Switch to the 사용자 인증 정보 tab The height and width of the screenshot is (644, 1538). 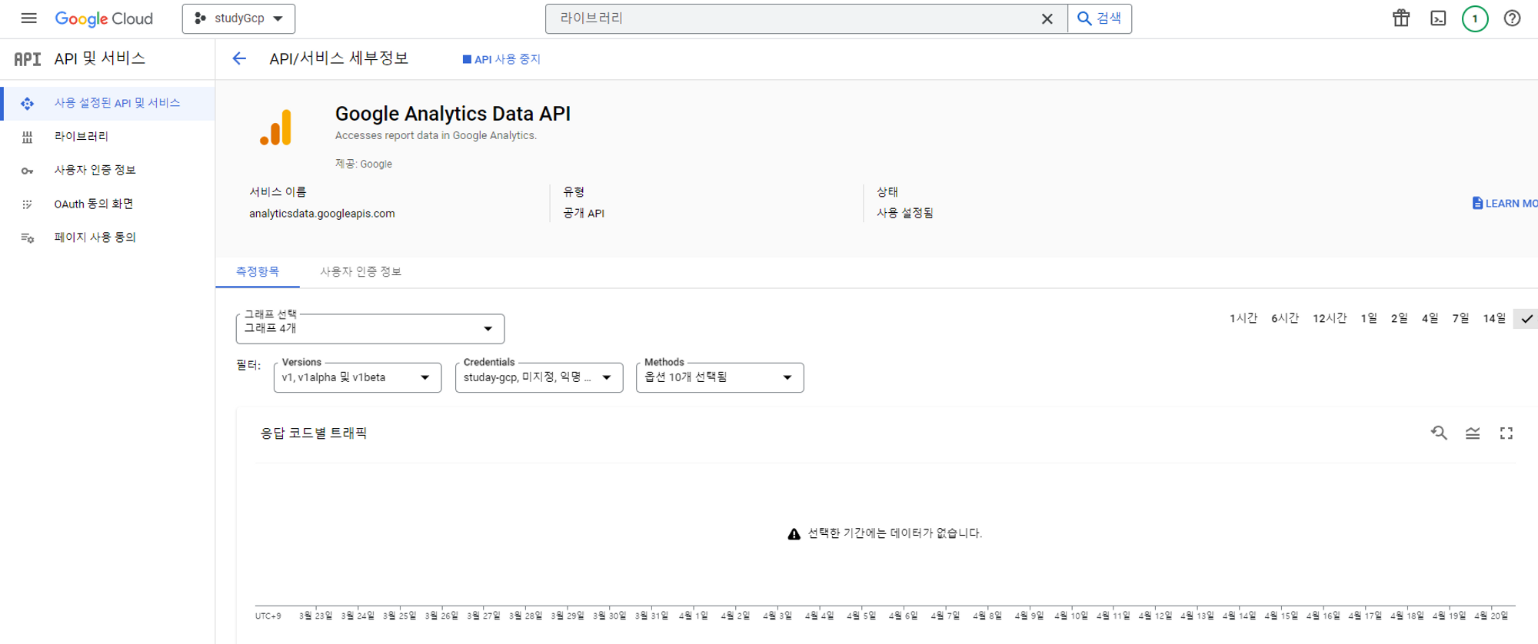(361, 272)
